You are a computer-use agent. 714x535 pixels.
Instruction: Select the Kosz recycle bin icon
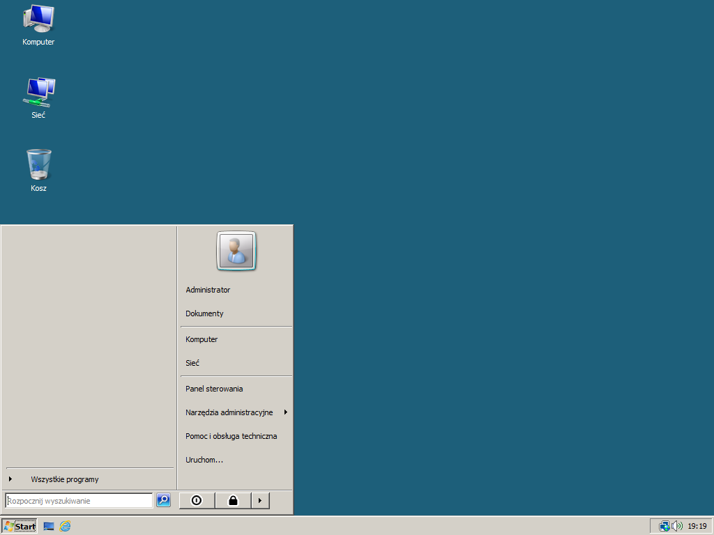click(39, 170)
